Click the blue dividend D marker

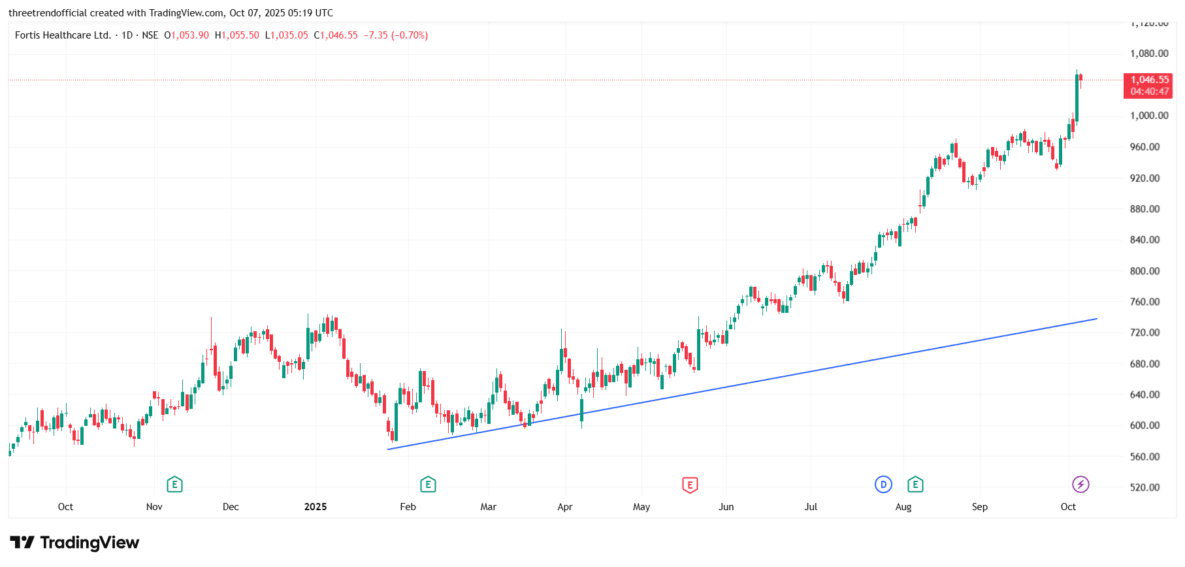883,485
